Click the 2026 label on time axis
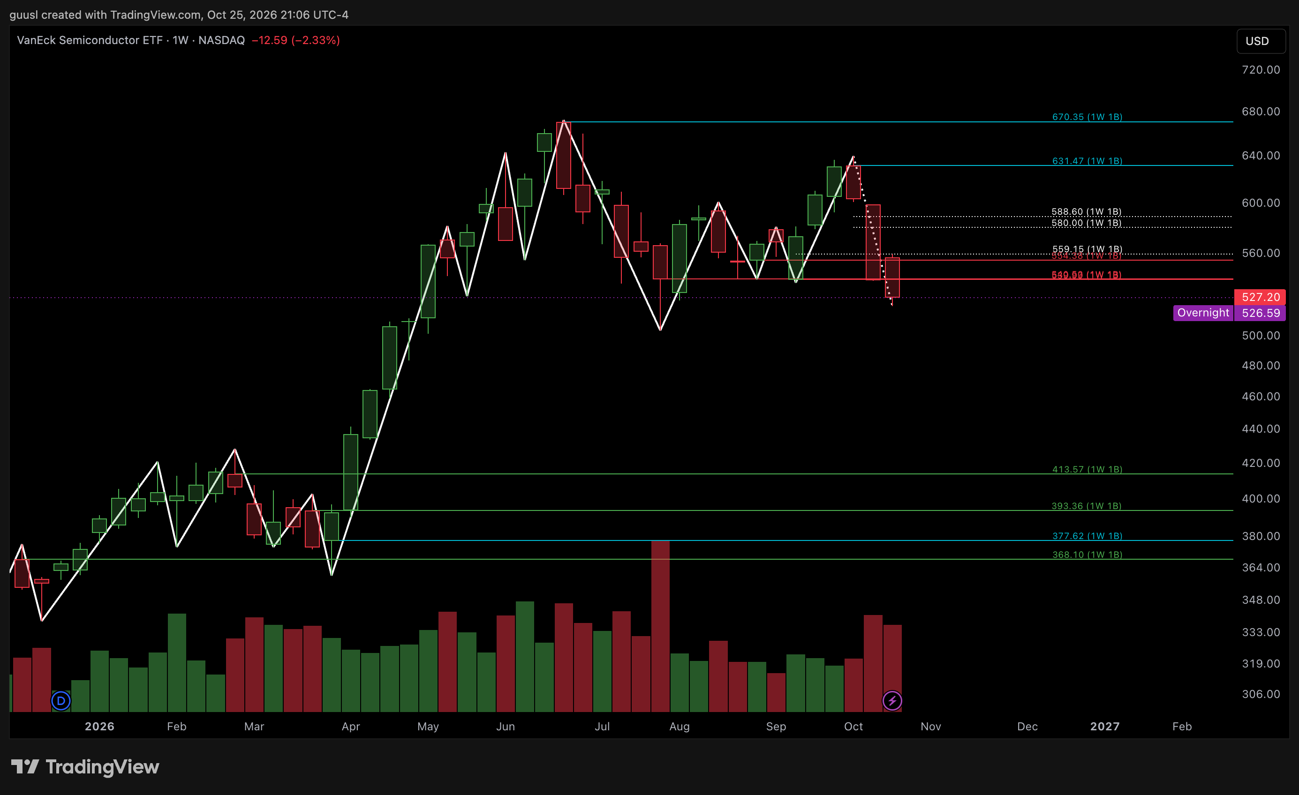 tap(99, 727)
